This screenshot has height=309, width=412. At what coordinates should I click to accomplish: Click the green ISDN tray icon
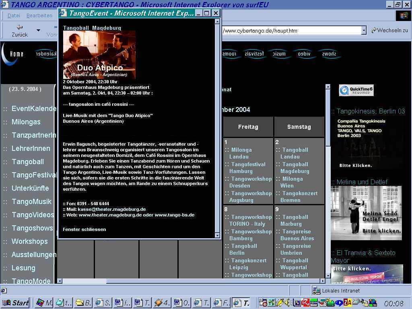314,303
